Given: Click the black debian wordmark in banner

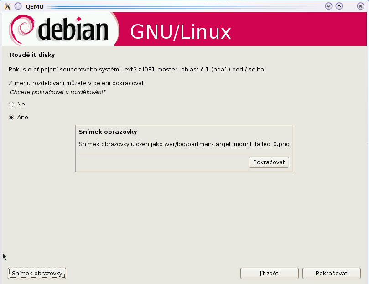Looking at the screenshot, I should [x=73, y=30].
